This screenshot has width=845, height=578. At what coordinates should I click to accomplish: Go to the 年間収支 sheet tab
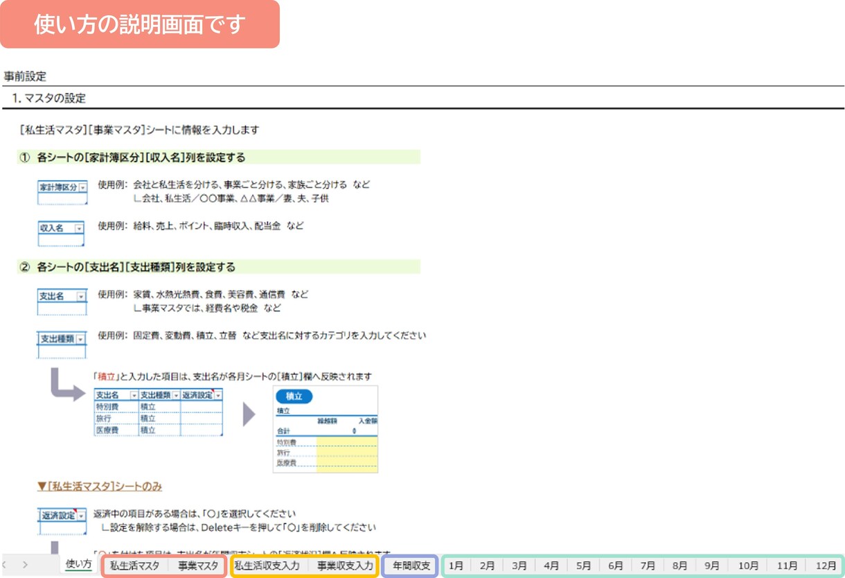pyautogui.click(x=411, y=566)
